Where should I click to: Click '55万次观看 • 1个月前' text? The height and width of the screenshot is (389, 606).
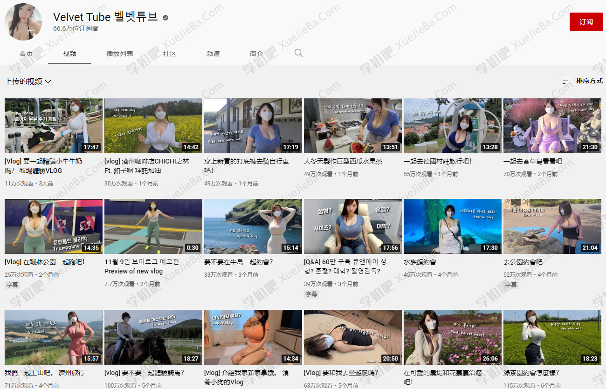(431, 174)
